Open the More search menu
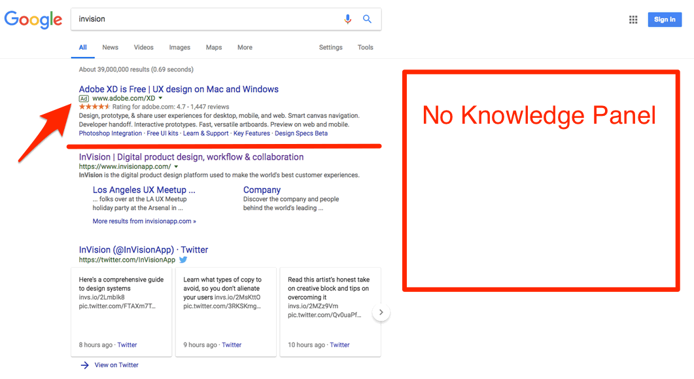Viewport: 694px width, 379px height. 245,47
